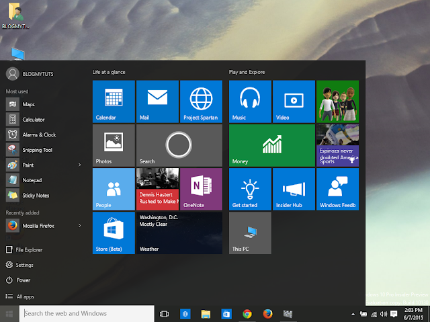Show All apps list
The width and height of the screenshot is (430, 322).
[x=20, y=296]
